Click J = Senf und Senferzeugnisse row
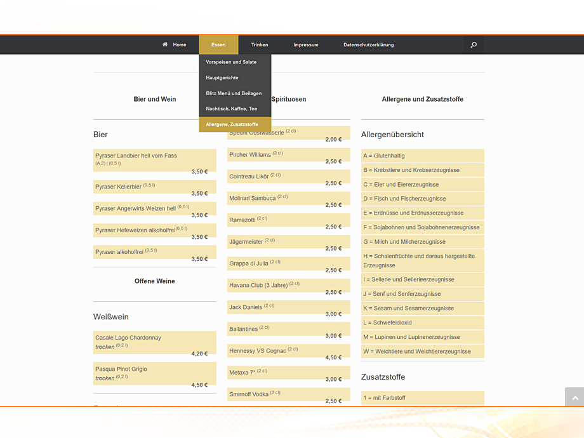 pos(423,294)
